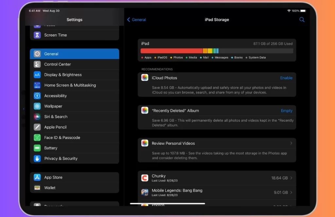Tap the General gear icon

pyautogui.click(x=37, y=54)
